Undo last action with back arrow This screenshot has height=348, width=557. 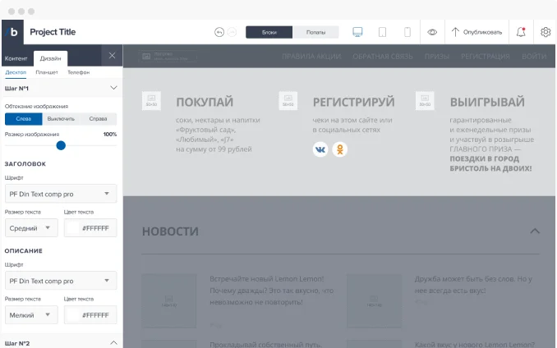(219, 32)
